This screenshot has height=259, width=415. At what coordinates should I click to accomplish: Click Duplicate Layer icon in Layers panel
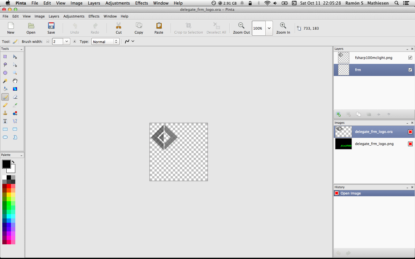359,114
